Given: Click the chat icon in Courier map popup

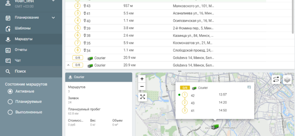Looking at the screenshot, I should [x=249, y=87].
